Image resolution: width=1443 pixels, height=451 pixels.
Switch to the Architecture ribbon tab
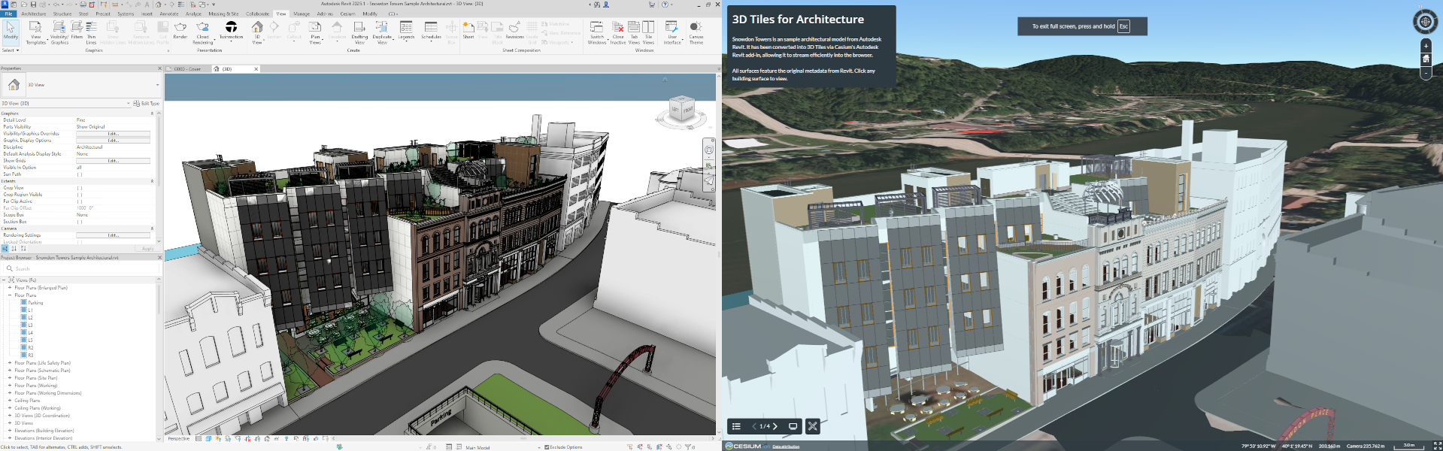[33, 14]
